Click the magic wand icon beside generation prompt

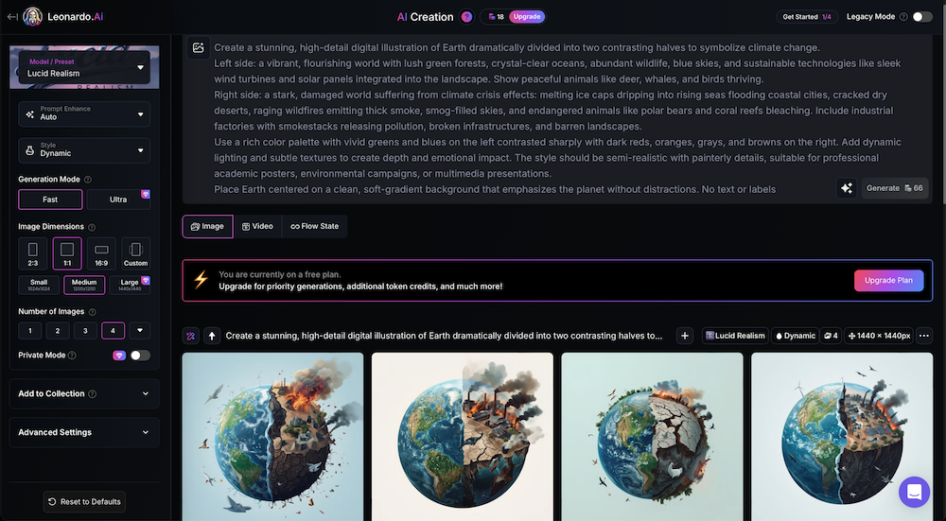click(191, 336)
